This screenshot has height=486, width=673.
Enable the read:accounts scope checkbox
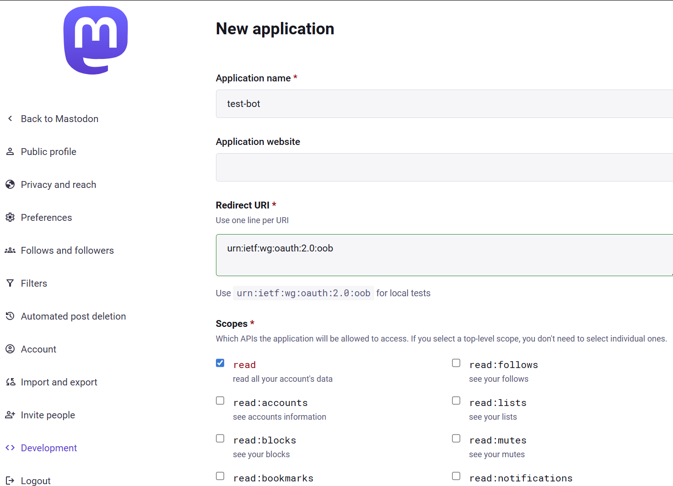[x=220, y=401]
